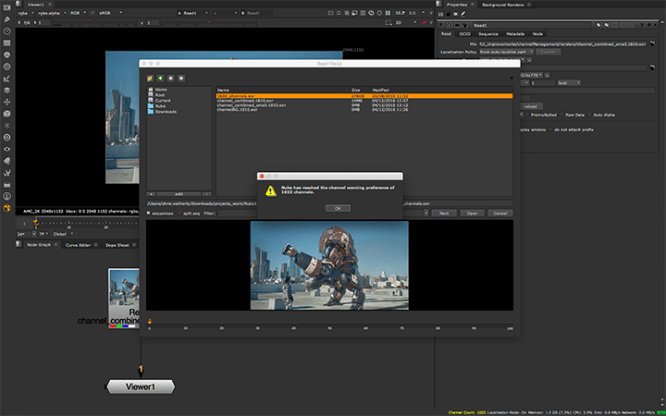
Task: Click the preview frame slider in file dialog
Action: point(330,326)
